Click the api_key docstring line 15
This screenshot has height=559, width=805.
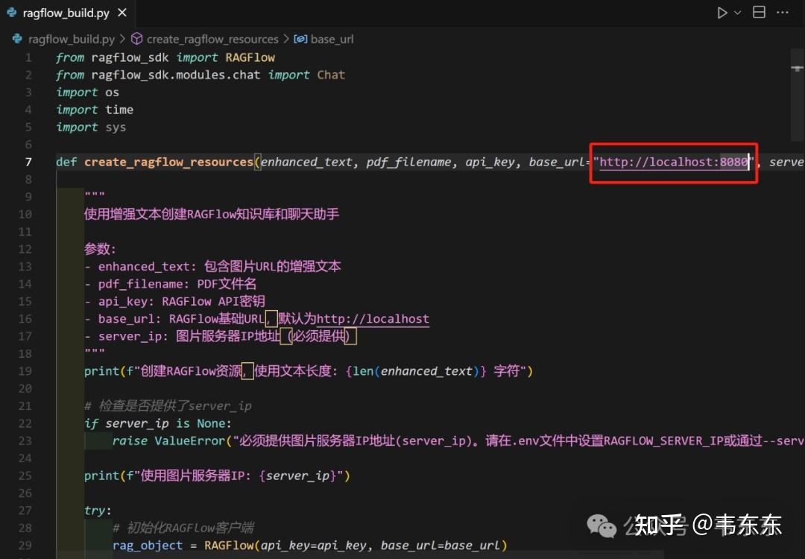click(174, 301)
